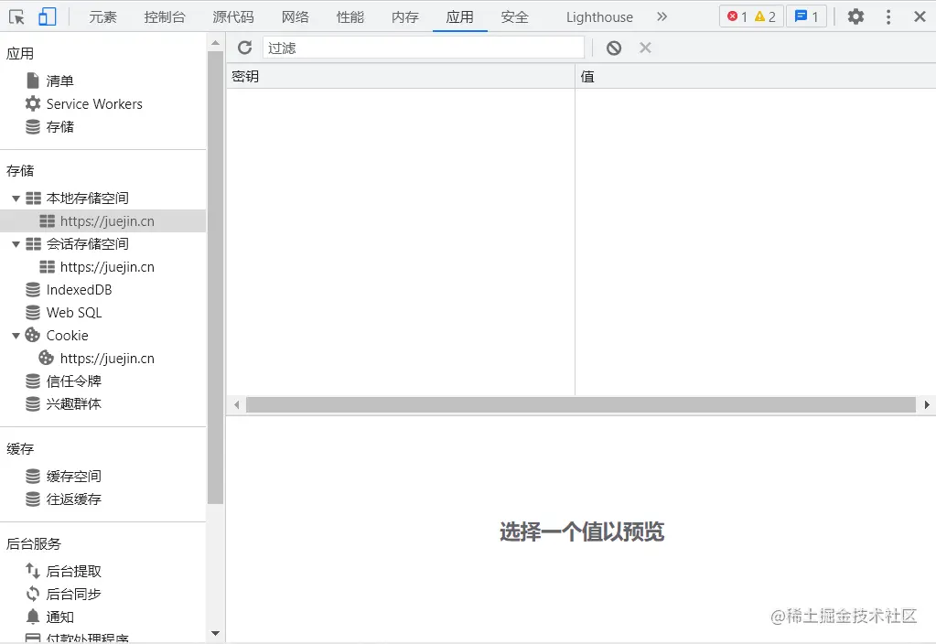Click the sidebar scroll up arrow
936x644 pixels.
tap(216, 43)
